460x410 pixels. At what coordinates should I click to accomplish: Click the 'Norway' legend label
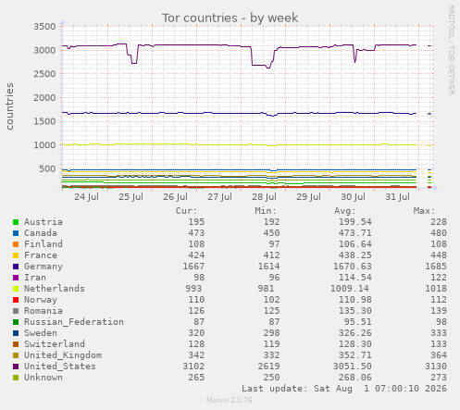(41, 300)
